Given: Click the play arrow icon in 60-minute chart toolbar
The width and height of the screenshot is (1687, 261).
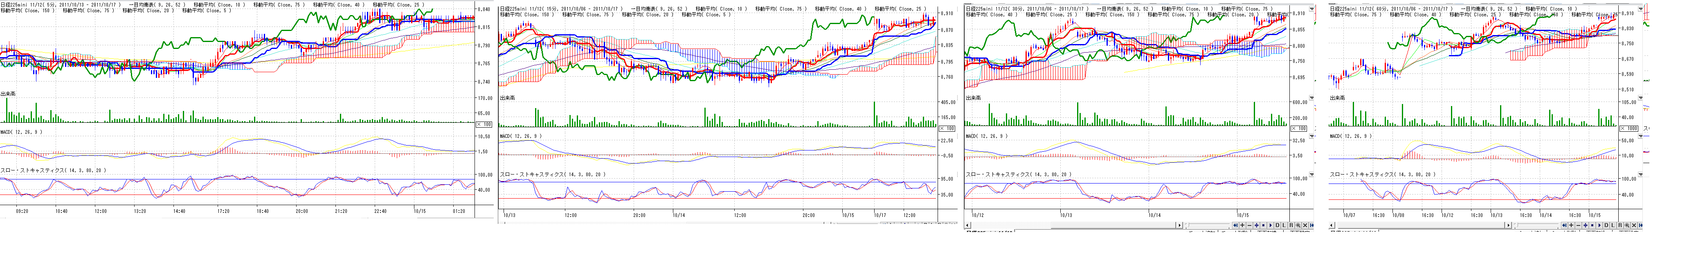Looking at the screenshot, I should pos(1600,225).
